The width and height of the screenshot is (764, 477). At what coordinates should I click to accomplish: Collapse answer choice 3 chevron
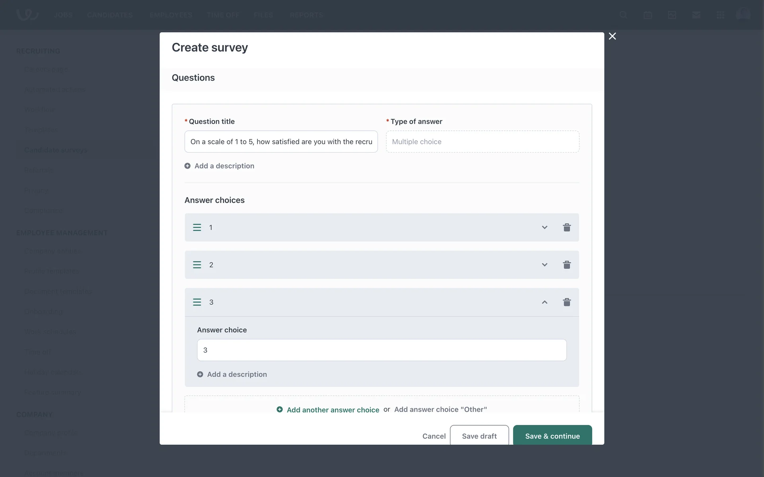pyautogui.click(x=544, y=302)
